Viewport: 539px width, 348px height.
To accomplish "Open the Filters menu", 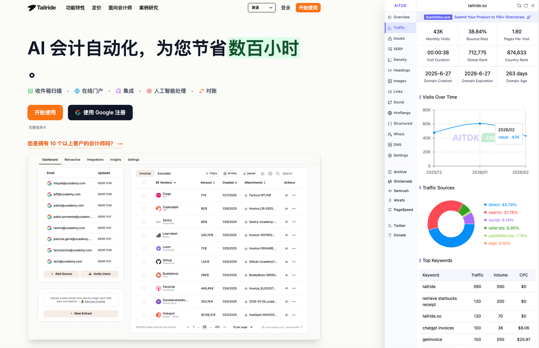I will (211, 173).
